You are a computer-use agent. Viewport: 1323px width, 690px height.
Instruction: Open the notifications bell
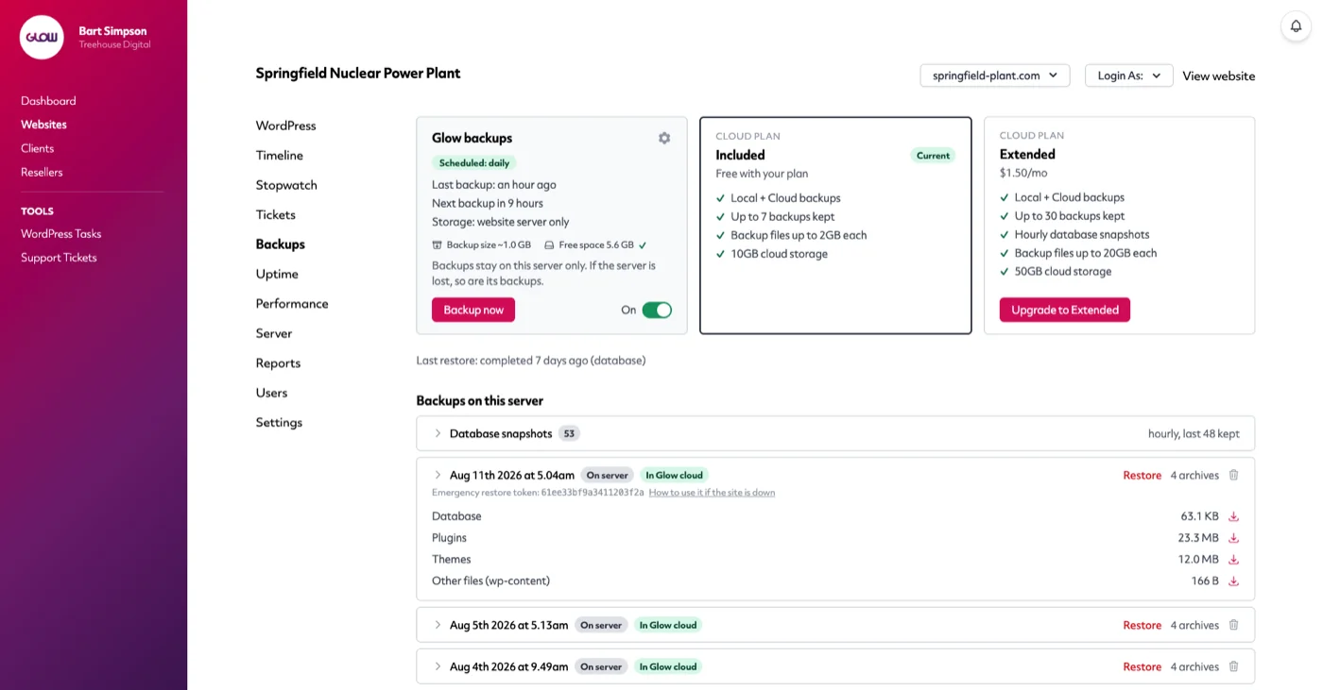click(x=1296, y=26)
